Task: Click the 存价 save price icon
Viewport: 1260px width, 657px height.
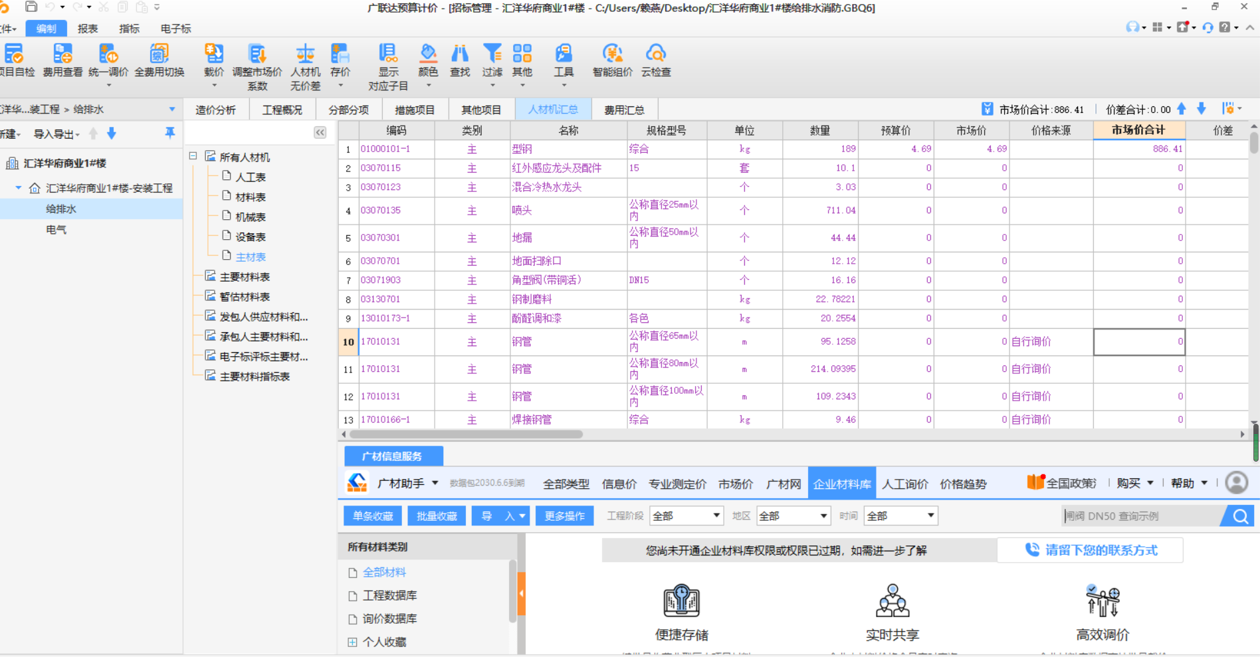Action: coord(340,54)
